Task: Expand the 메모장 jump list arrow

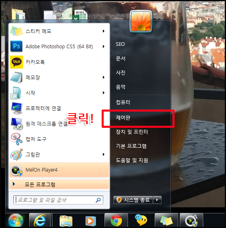Action: pos(104,77)
